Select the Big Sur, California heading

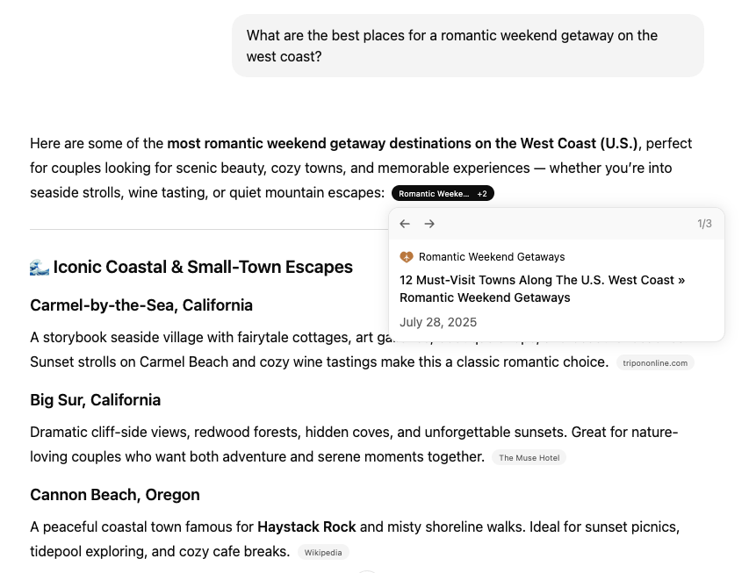click(95, 400)
